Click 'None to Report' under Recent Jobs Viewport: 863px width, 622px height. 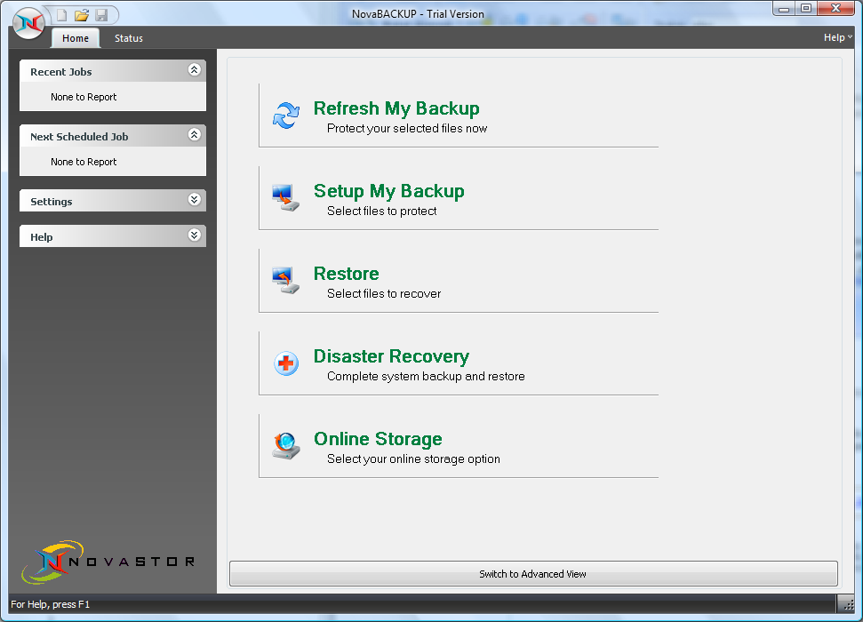pos(84,97)
